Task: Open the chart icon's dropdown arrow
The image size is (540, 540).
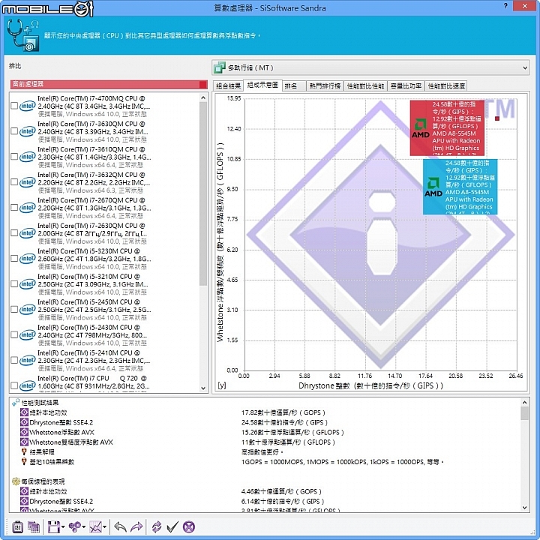Action: coord(104,527)
